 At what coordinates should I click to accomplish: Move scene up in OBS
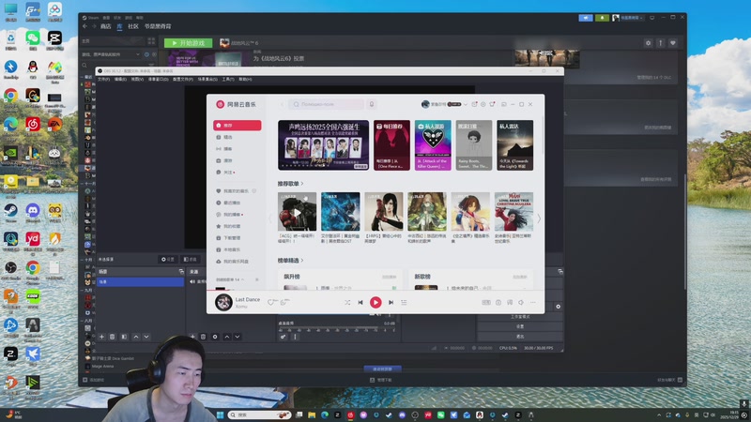(x=136, y=337)
